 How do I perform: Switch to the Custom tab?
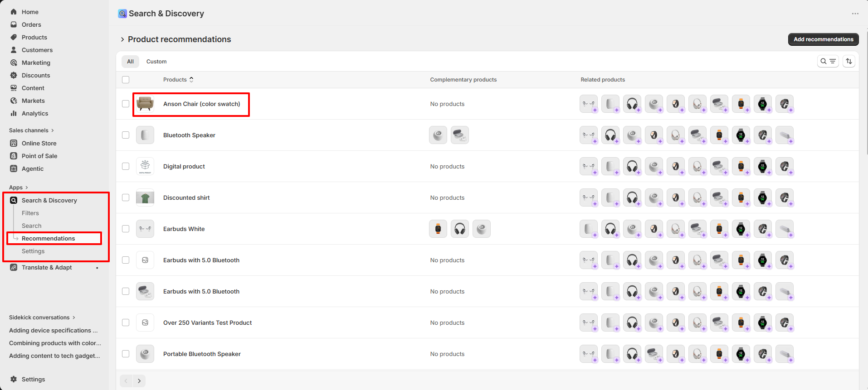156,62
